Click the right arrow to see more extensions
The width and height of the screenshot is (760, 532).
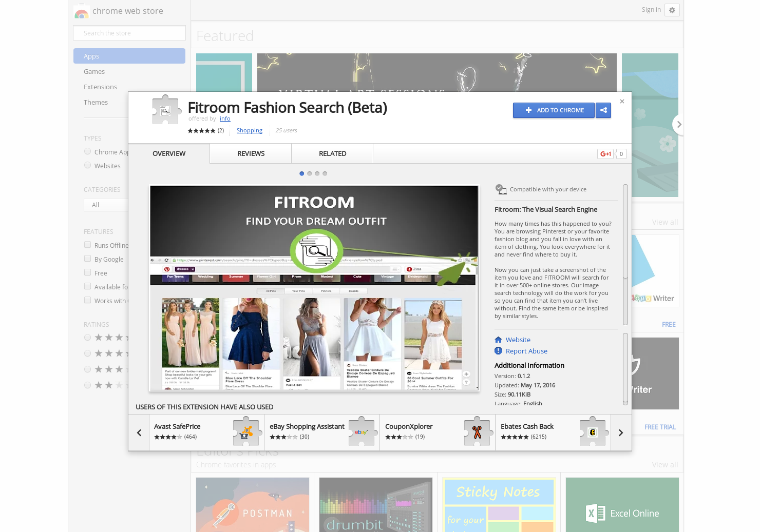621,432
